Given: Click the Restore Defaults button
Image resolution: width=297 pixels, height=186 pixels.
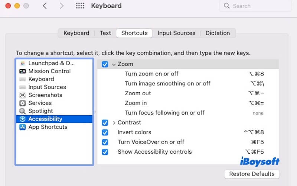Looking at the screenshot, I should (x=252, y=174).
